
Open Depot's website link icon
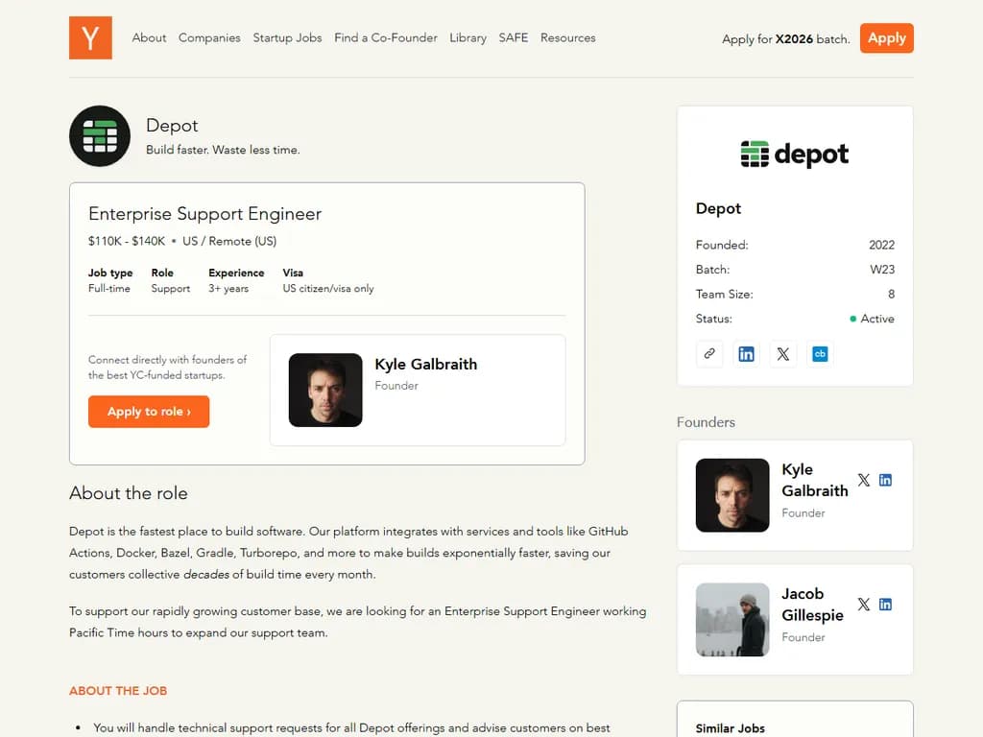click(709, 353)
